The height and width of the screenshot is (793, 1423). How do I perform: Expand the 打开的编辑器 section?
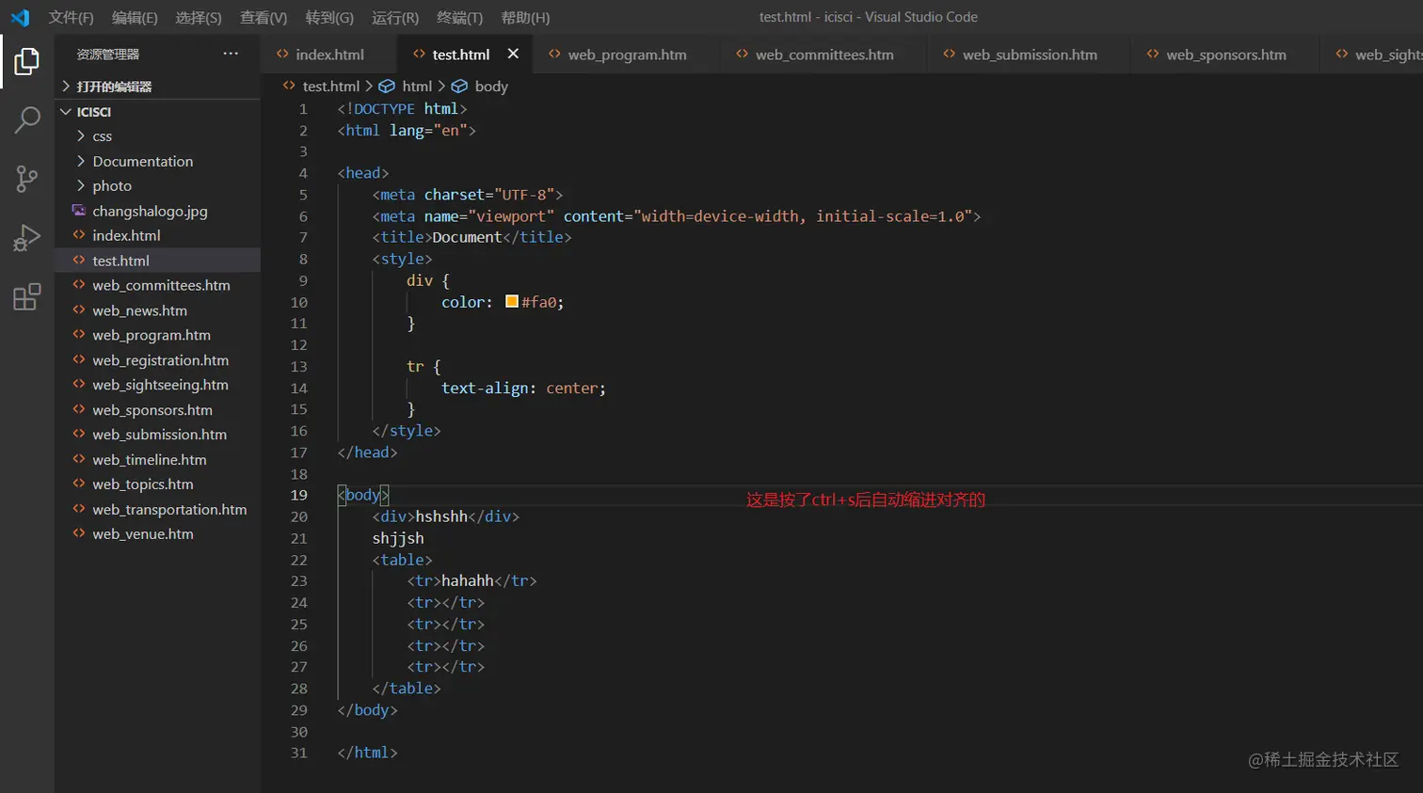(x=157, y=87)
